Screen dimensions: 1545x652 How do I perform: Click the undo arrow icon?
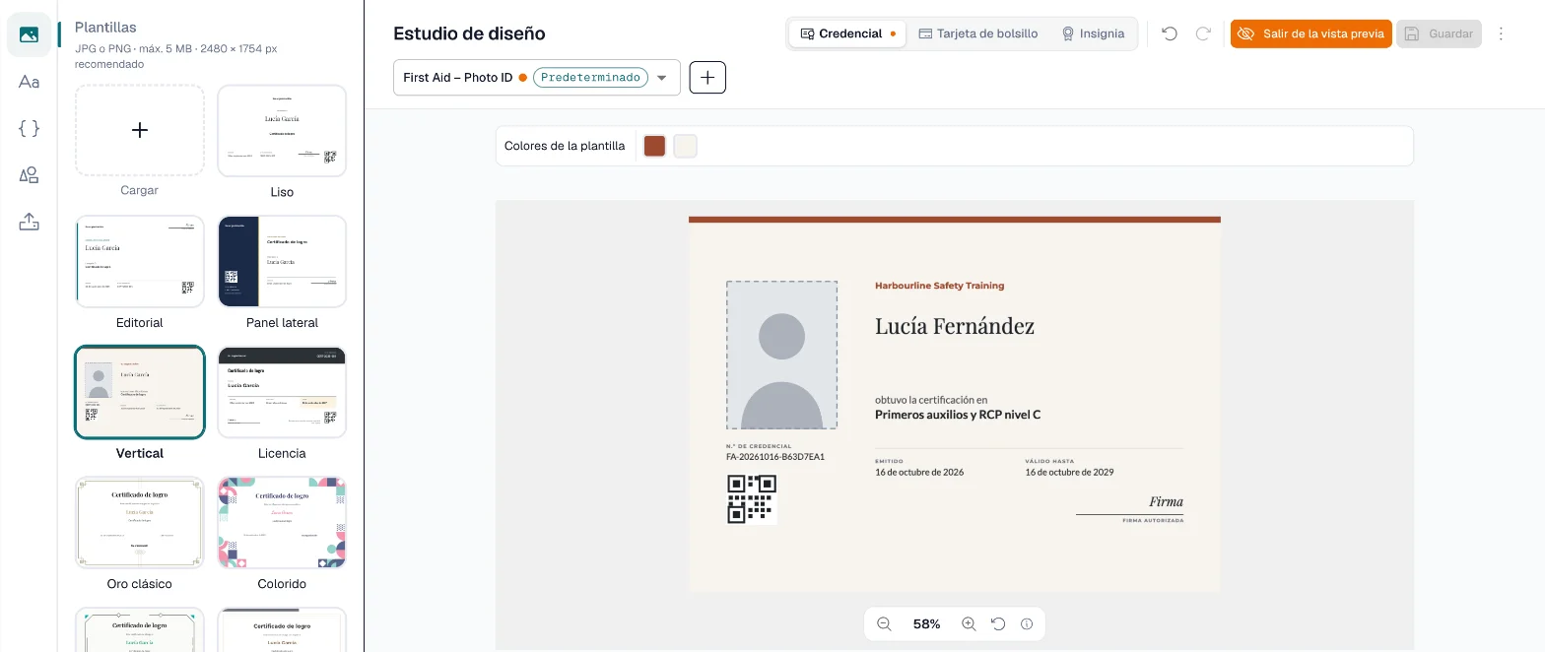pos(1170,33)
